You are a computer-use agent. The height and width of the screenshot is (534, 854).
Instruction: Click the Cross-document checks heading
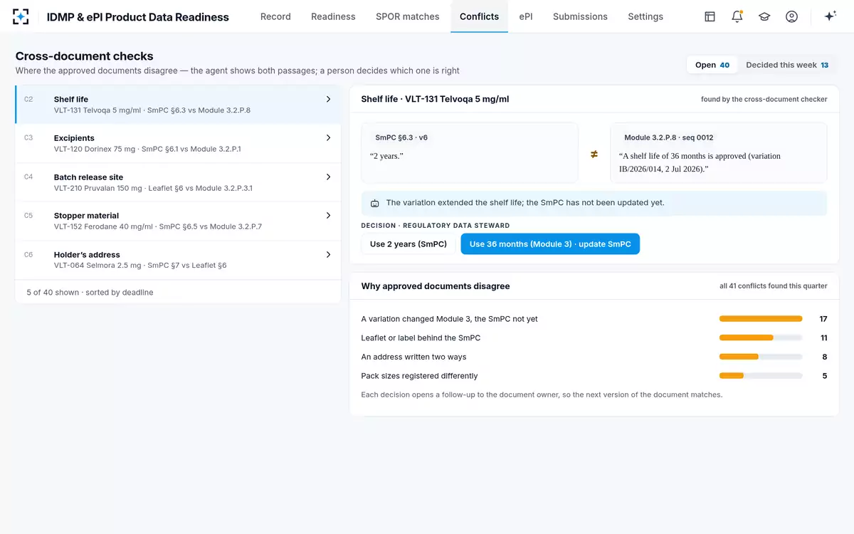(x=85, y=56)
